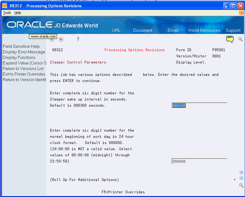
Task: Click the red X cancel icon
Action: [x=61, y=39]
